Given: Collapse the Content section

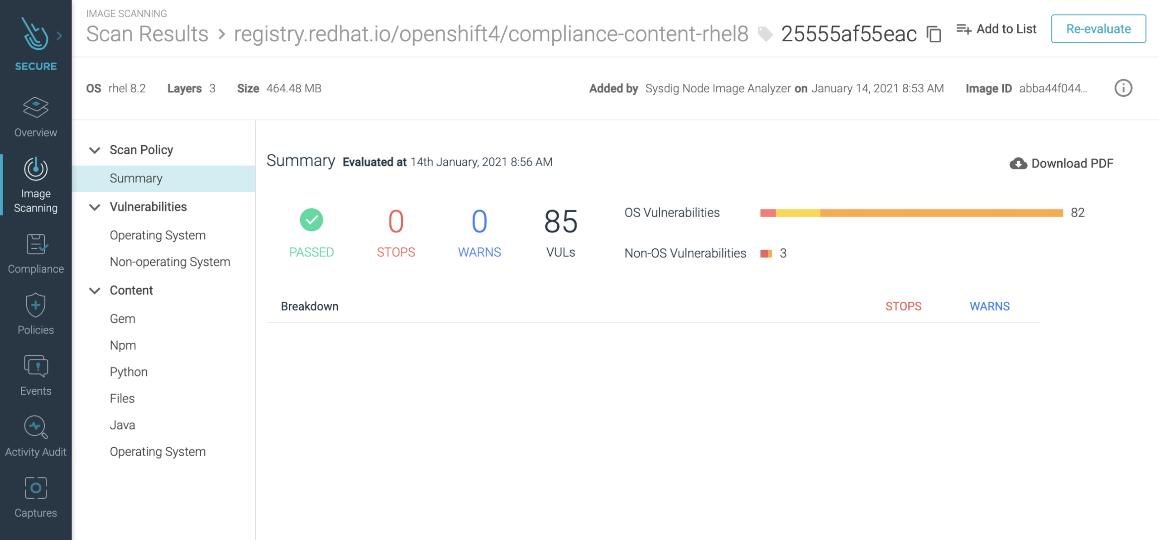Looking at the screenshot, I should point(95,291).
